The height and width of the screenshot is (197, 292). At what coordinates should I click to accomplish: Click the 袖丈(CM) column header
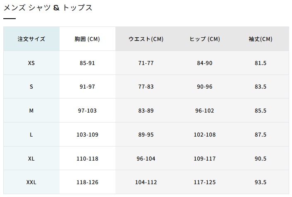(x=260, y=39)
